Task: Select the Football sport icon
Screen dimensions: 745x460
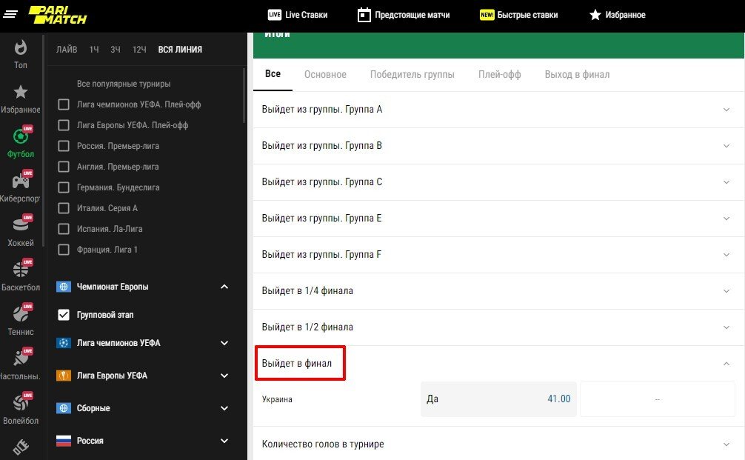Action: tap(21, 139)
